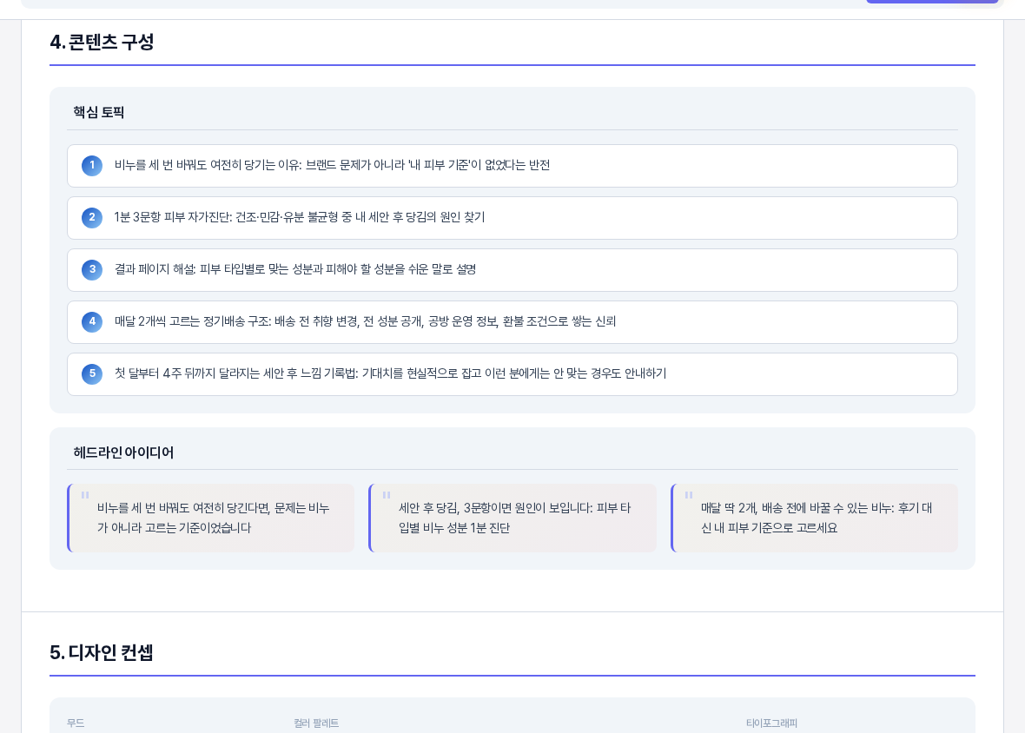Click the '헤드라인 아이디어' subheading
The image size is (1025, 733).
pyautogui.click(x=123, y=452)
